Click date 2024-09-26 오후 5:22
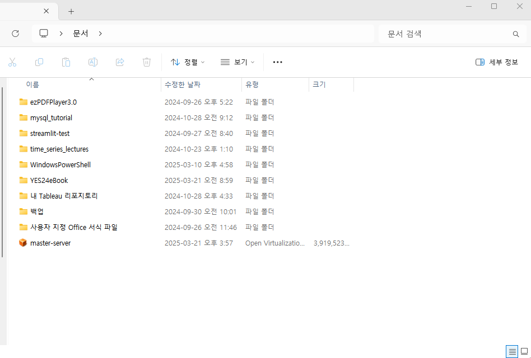Image resolution: width=531 pixels, height=358 pixels. coord(199,102)
